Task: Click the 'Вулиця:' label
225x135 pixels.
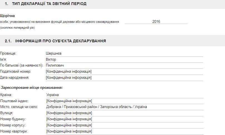Action: 7,113
